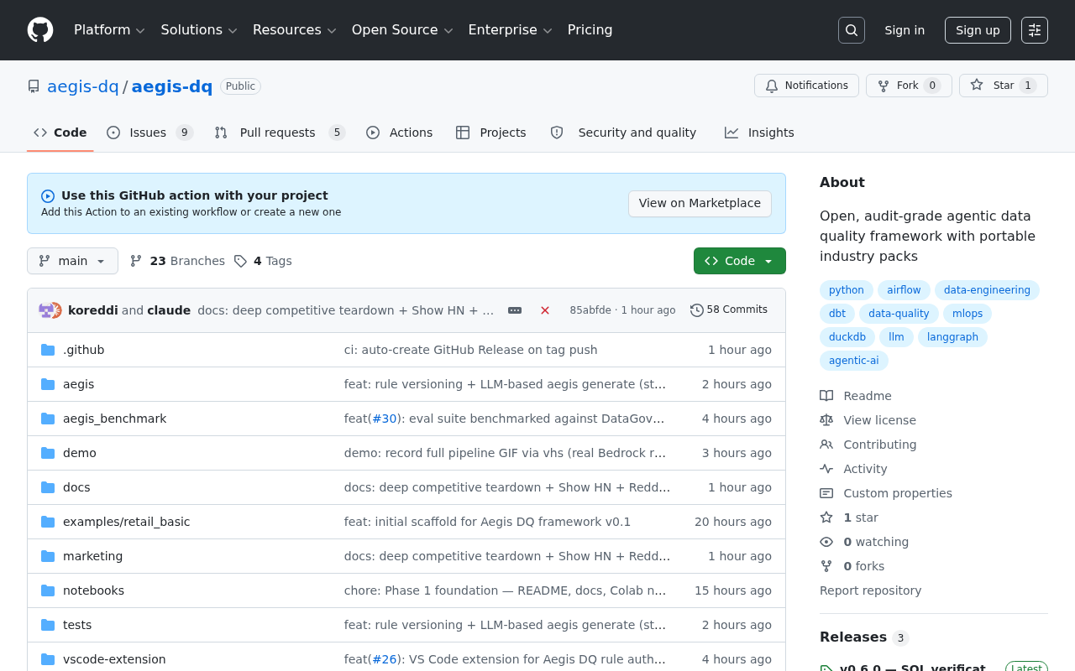The height and width of the screenshot is (671, 1075).
Task: Click the notebooks folder icon
Action: pos(48,590)
